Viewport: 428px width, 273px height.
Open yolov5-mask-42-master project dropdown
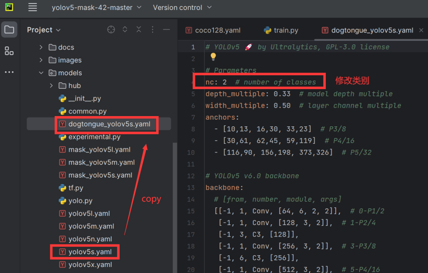(97, 8)
